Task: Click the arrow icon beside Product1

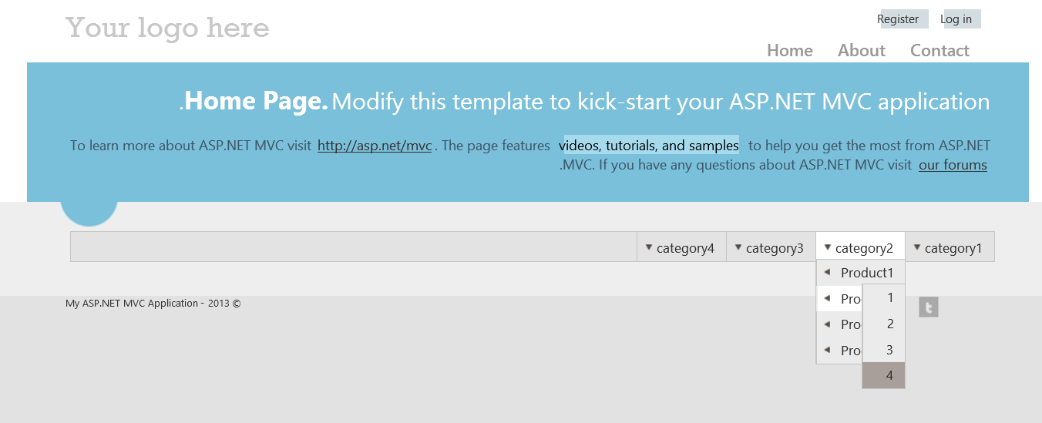Action: (827, 272)
